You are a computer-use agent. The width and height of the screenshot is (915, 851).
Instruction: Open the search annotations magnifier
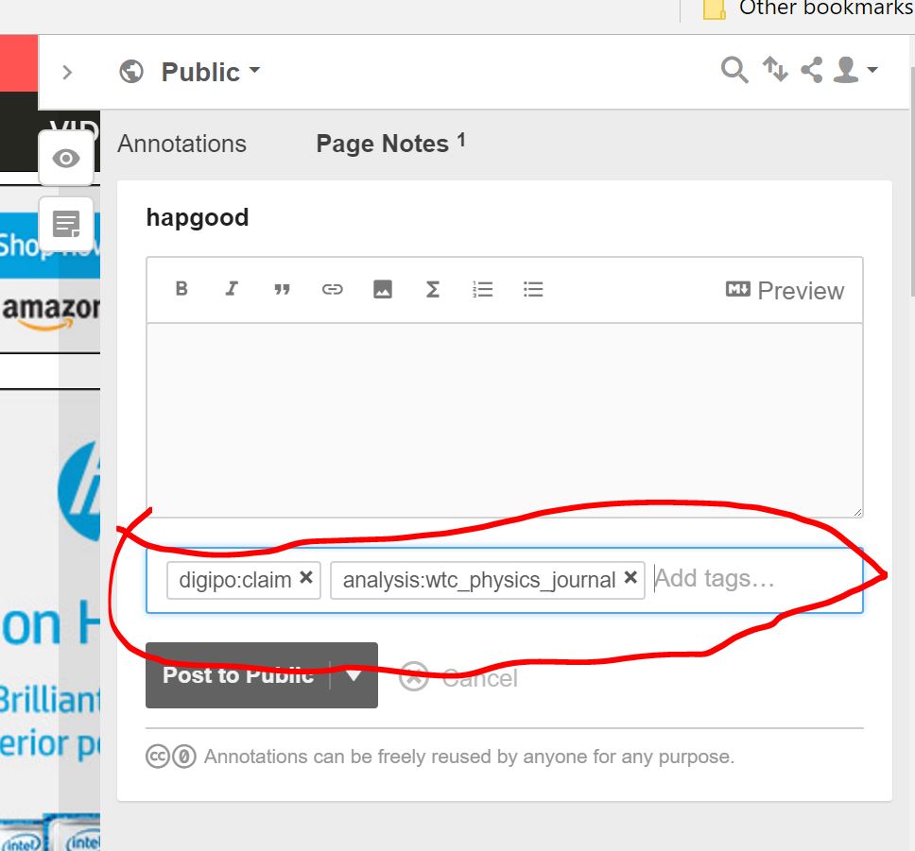point(734,70)
